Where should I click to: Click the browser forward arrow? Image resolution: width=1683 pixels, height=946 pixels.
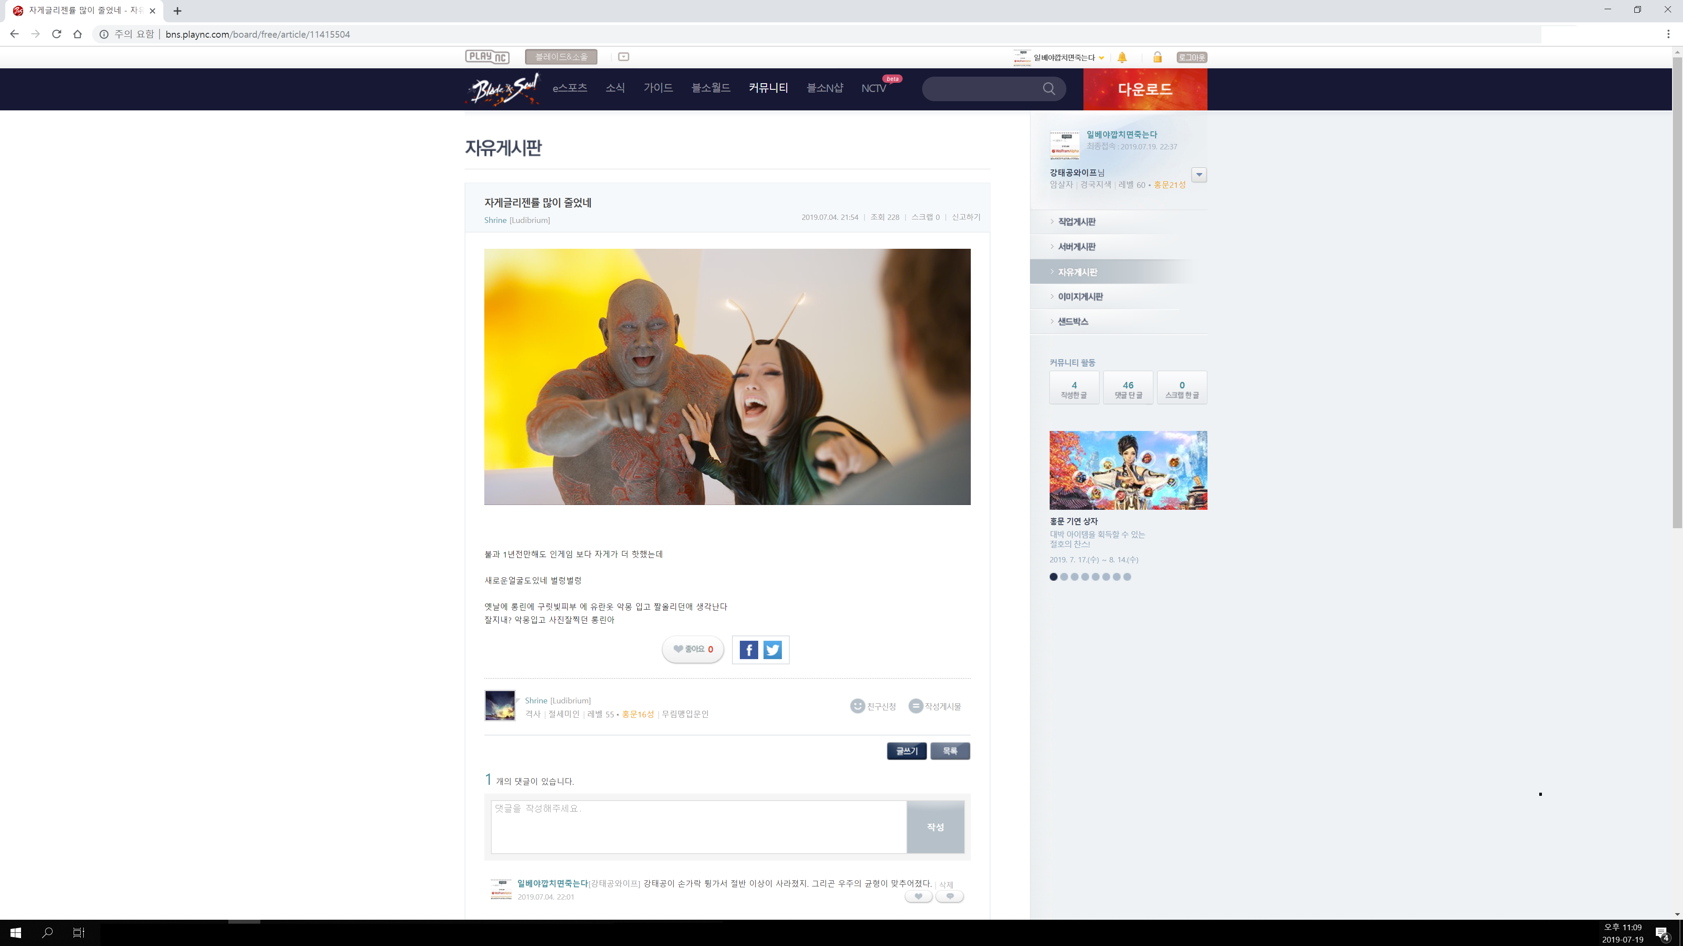click(35, 34)
